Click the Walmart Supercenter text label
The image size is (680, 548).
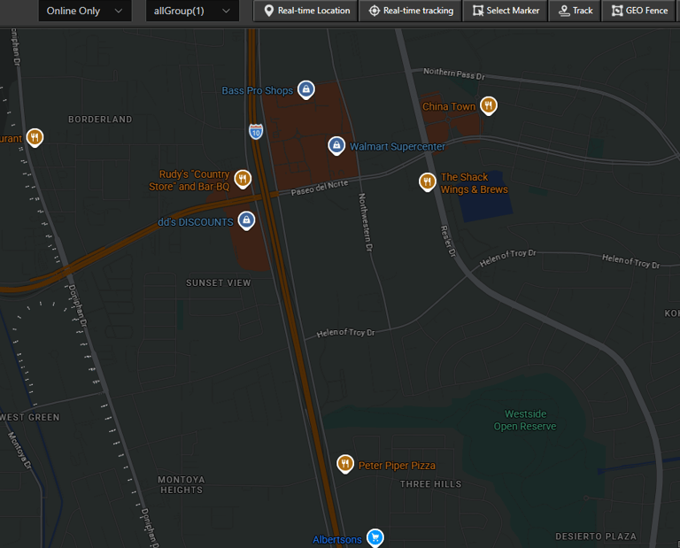398,147
